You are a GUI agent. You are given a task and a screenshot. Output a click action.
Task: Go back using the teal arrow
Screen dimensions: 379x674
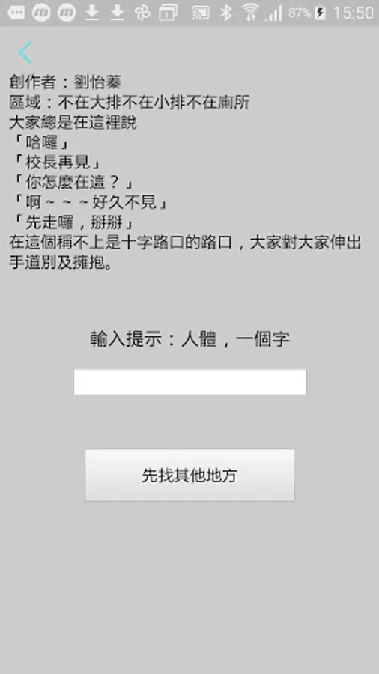tap(25, 53)
